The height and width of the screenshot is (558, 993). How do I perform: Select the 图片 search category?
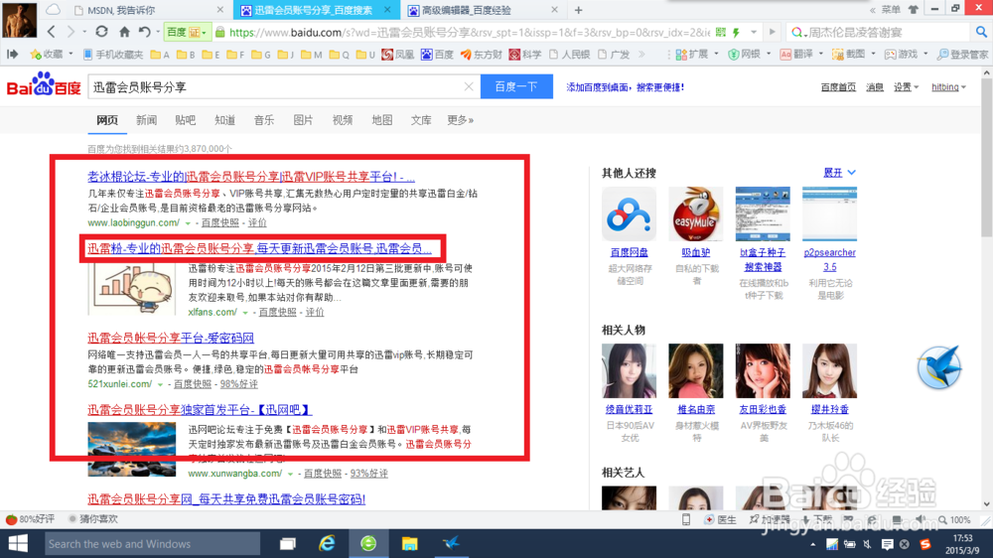pos(303,120)
